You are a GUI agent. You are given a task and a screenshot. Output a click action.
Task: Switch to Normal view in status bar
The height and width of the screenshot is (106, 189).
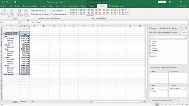[157, 105]
